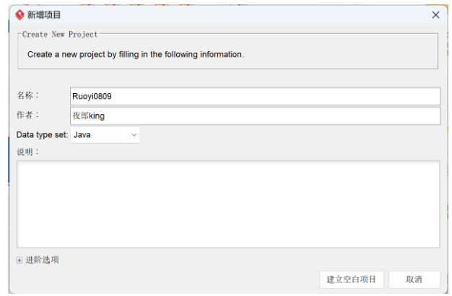Cancel with the 取消 button

click(x=414, y=279)
